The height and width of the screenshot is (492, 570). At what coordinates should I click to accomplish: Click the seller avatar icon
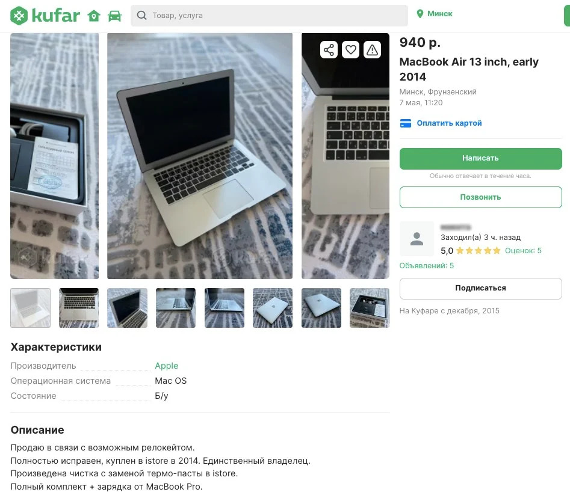click(x=417, y=239)
